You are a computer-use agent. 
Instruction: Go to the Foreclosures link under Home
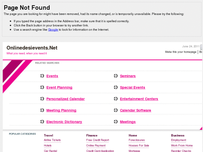point(137,140)
